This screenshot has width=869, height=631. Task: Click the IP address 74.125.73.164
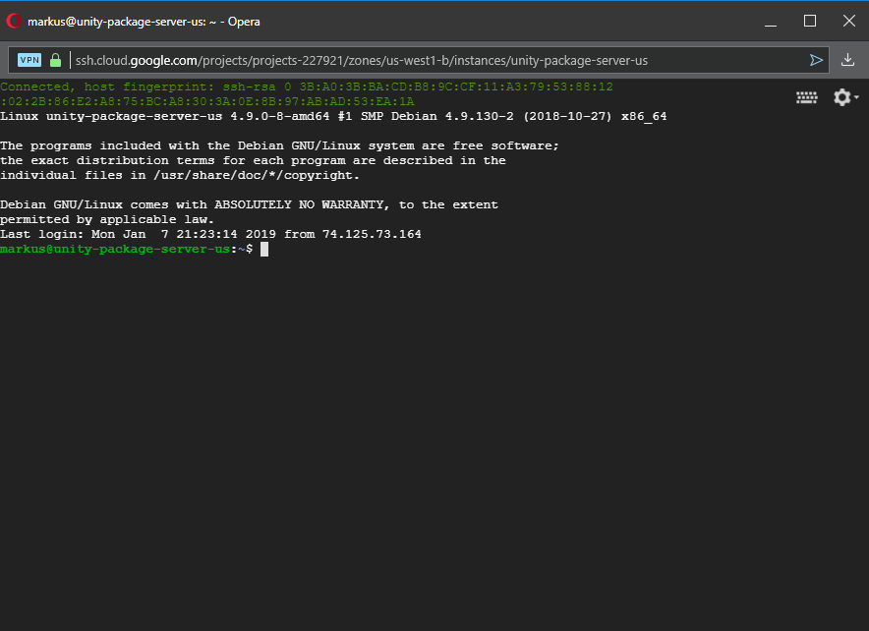pyautogui.click(x=372, y=234)
